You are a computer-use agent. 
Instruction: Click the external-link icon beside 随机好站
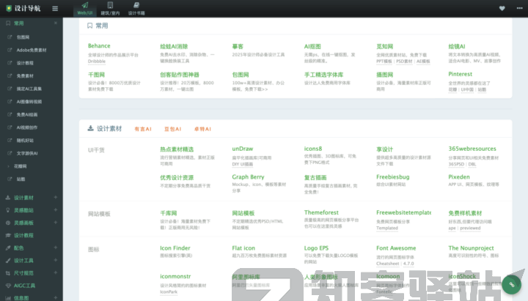(x=10, y=140)
